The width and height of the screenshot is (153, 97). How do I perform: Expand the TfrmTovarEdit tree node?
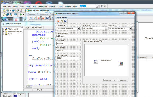click(3, 29)
